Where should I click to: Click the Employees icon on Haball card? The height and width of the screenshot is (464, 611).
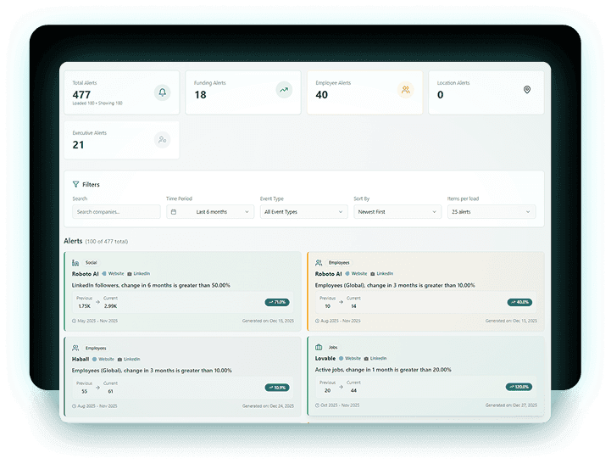click(75, 348)
